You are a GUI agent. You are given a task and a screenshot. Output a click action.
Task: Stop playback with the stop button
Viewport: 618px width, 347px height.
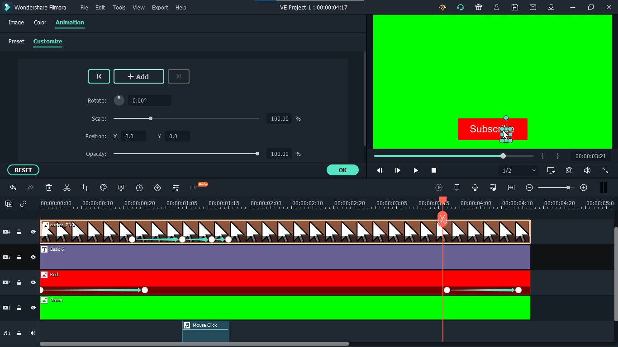click(434, 170)
